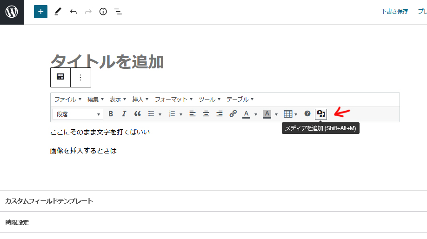Click the 下書き保存 save draft link
Screen dimensions: 427x239
(x=394, y=12)
